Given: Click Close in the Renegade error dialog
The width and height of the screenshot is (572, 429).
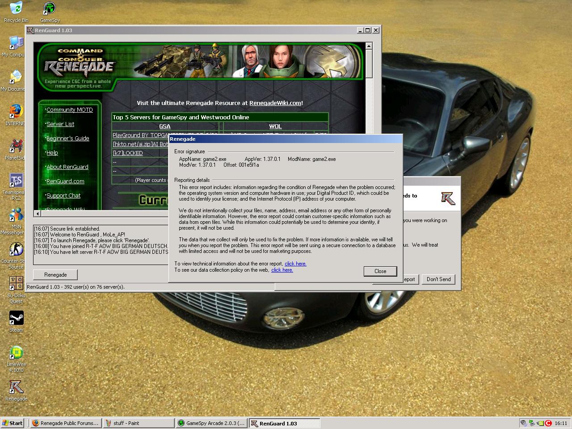Looking at the screenshot, I should pos(380,271).
